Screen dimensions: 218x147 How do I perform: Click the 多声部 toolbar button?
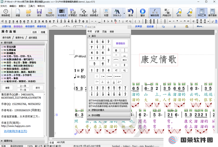point(138,26)
